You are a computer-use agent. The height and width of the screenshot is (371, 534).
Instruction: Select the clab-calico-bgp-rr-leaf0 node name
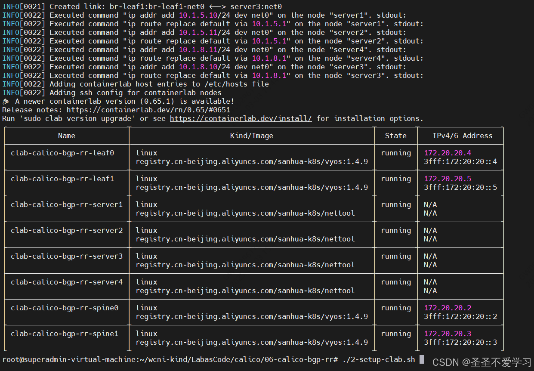click(x=62, y=153)
